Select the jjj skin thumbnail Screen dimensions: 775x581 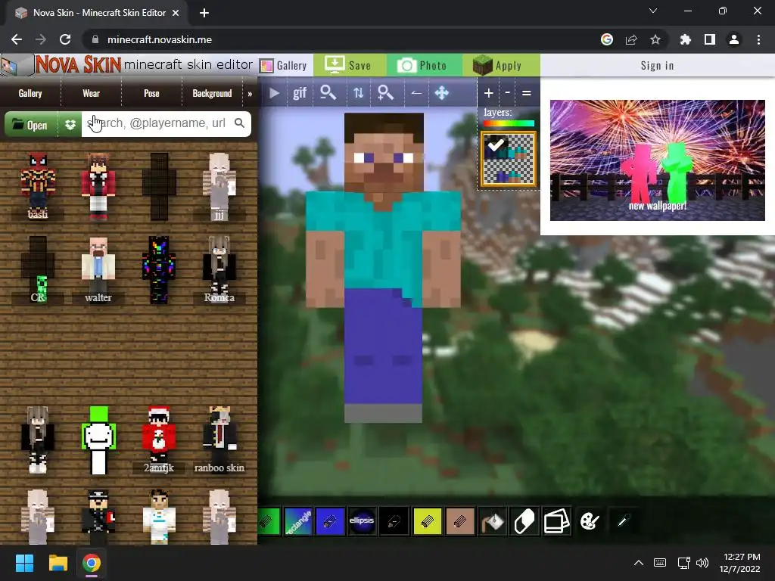click(219, 186)
